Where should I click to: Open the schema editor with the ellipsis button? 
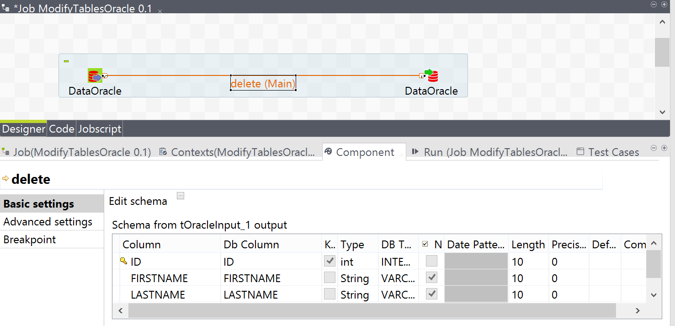(x=180, y=195)
